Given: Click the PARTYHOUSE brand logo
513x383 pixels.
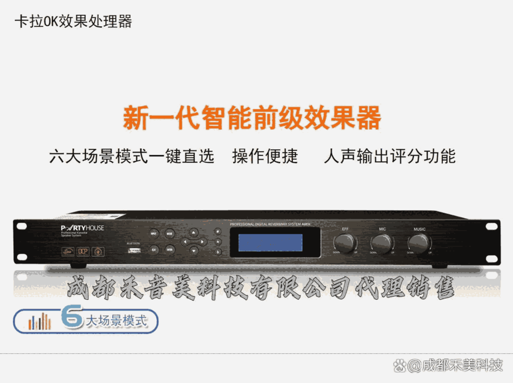Looking at the screenshot, I should pos(82,228).
